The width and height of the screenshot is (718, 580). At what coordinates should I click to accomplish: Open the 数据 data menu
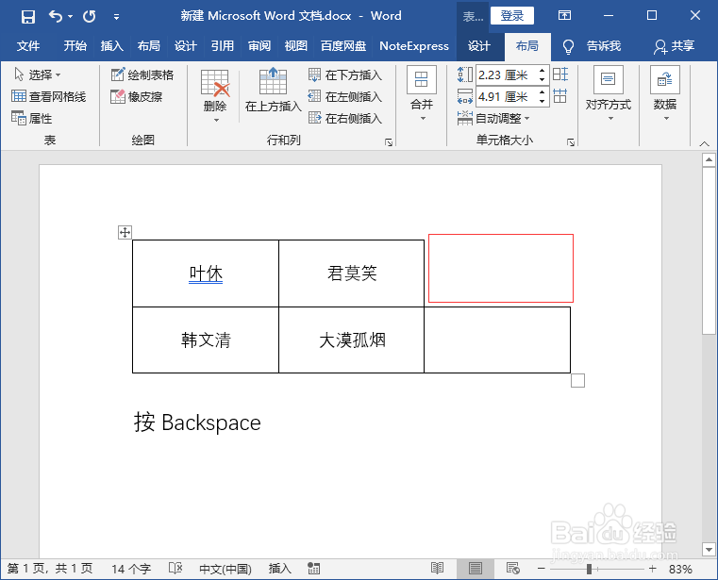665,93
